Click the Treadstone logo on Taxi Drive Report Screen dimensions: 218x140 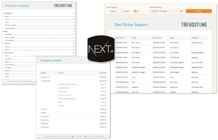(x=194, y=25)
